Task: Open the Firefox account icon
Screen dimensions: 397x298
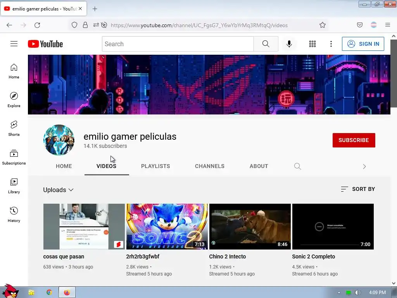Action: click(374, 25)
